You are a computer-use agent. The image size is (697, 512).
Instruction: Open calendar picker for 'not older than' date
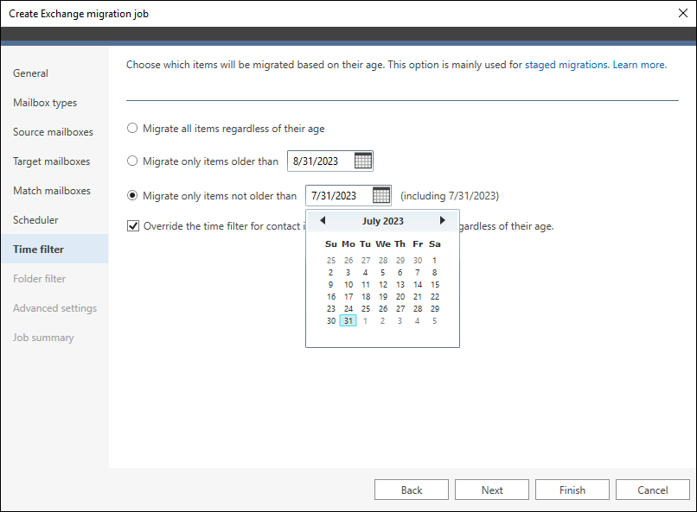pyautogui.click(x=381, y=195)
